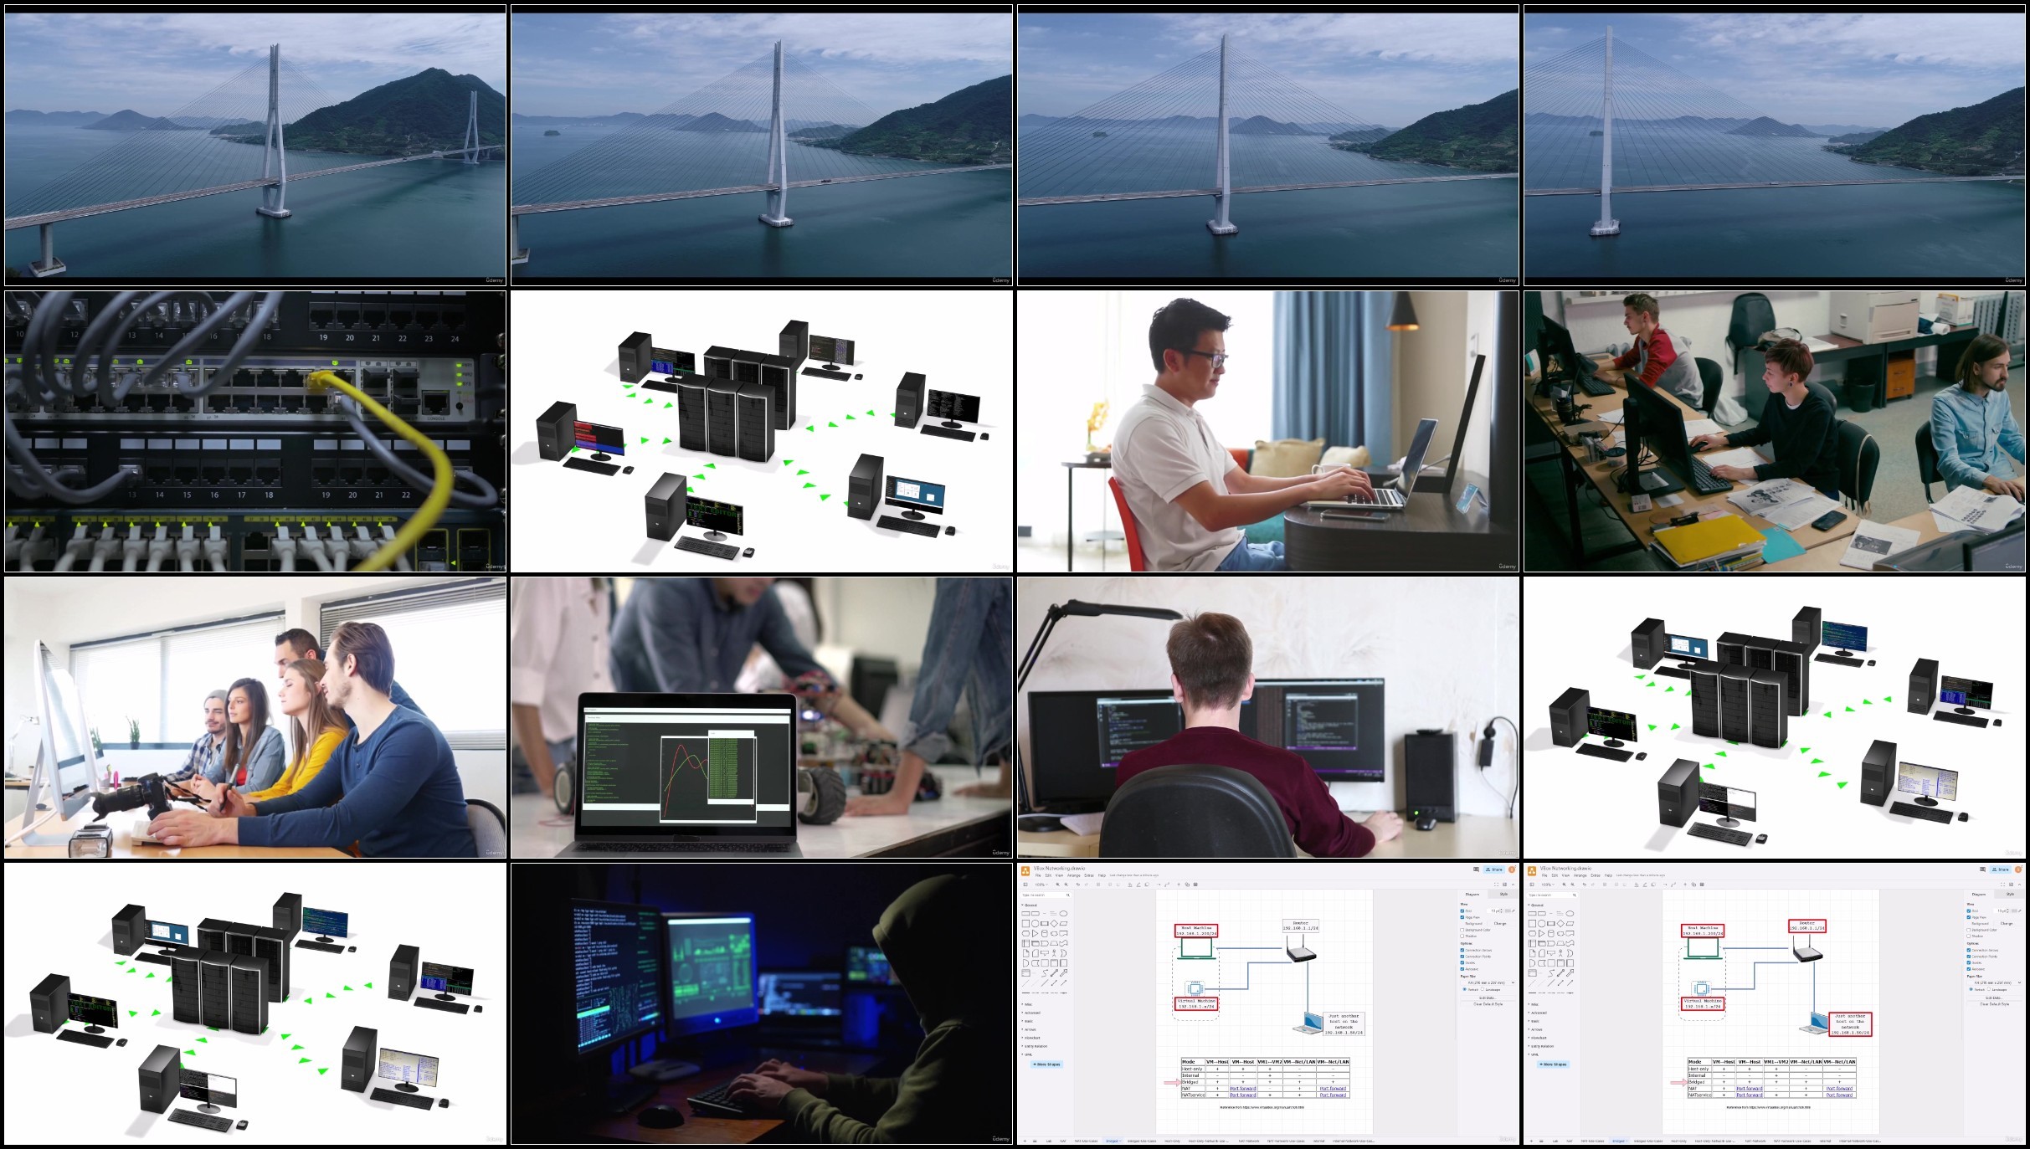Click fill color icon in right draw.io frame
The image size is (2030, 1149).
tap(1637, 885)
